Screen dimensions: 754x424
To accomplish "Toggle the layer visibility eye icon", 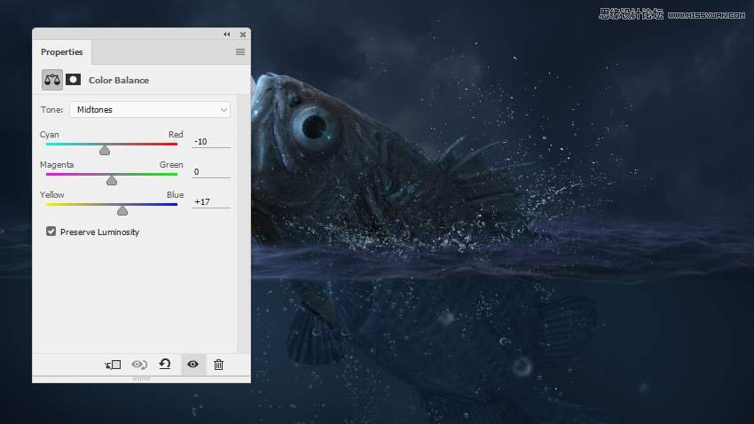I will (192, 365).
